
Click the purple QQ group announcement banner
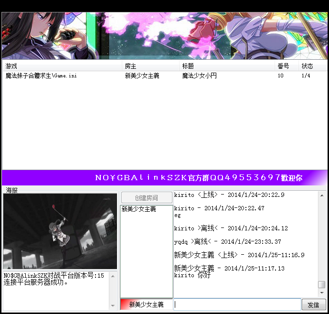164,178
